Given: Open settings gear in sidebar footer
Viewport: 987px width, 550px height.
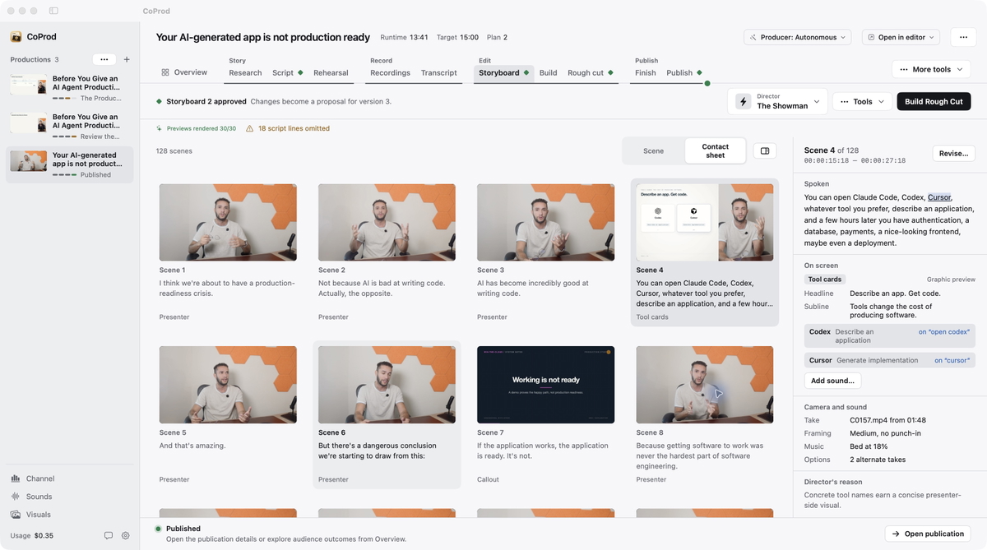Looking at the screenshot, I should (x=126, y=535).
